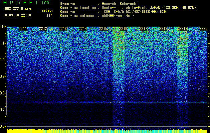Click the 1.1 kHz axis label
210x133 pixels.
[x=3, y=43]
